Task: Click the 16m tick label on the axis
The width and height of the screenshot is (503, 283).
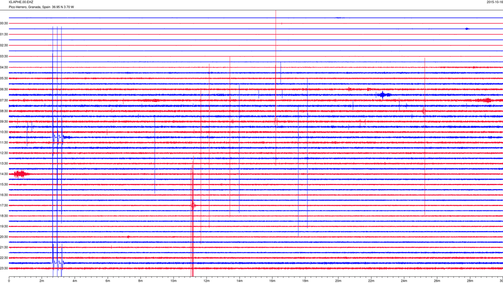Action: pos(272,281)
